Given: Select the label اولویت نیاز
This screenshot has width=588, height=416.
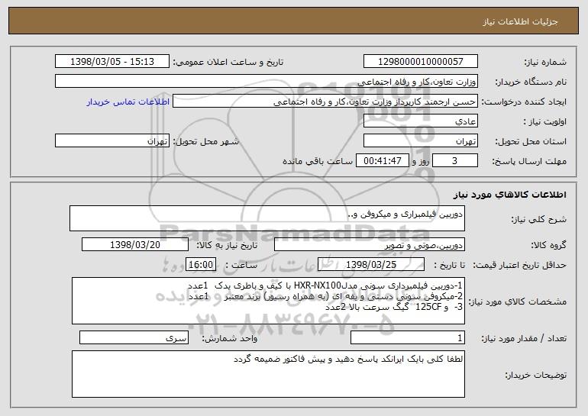Looking at the screenshot, I should (545, 121).
